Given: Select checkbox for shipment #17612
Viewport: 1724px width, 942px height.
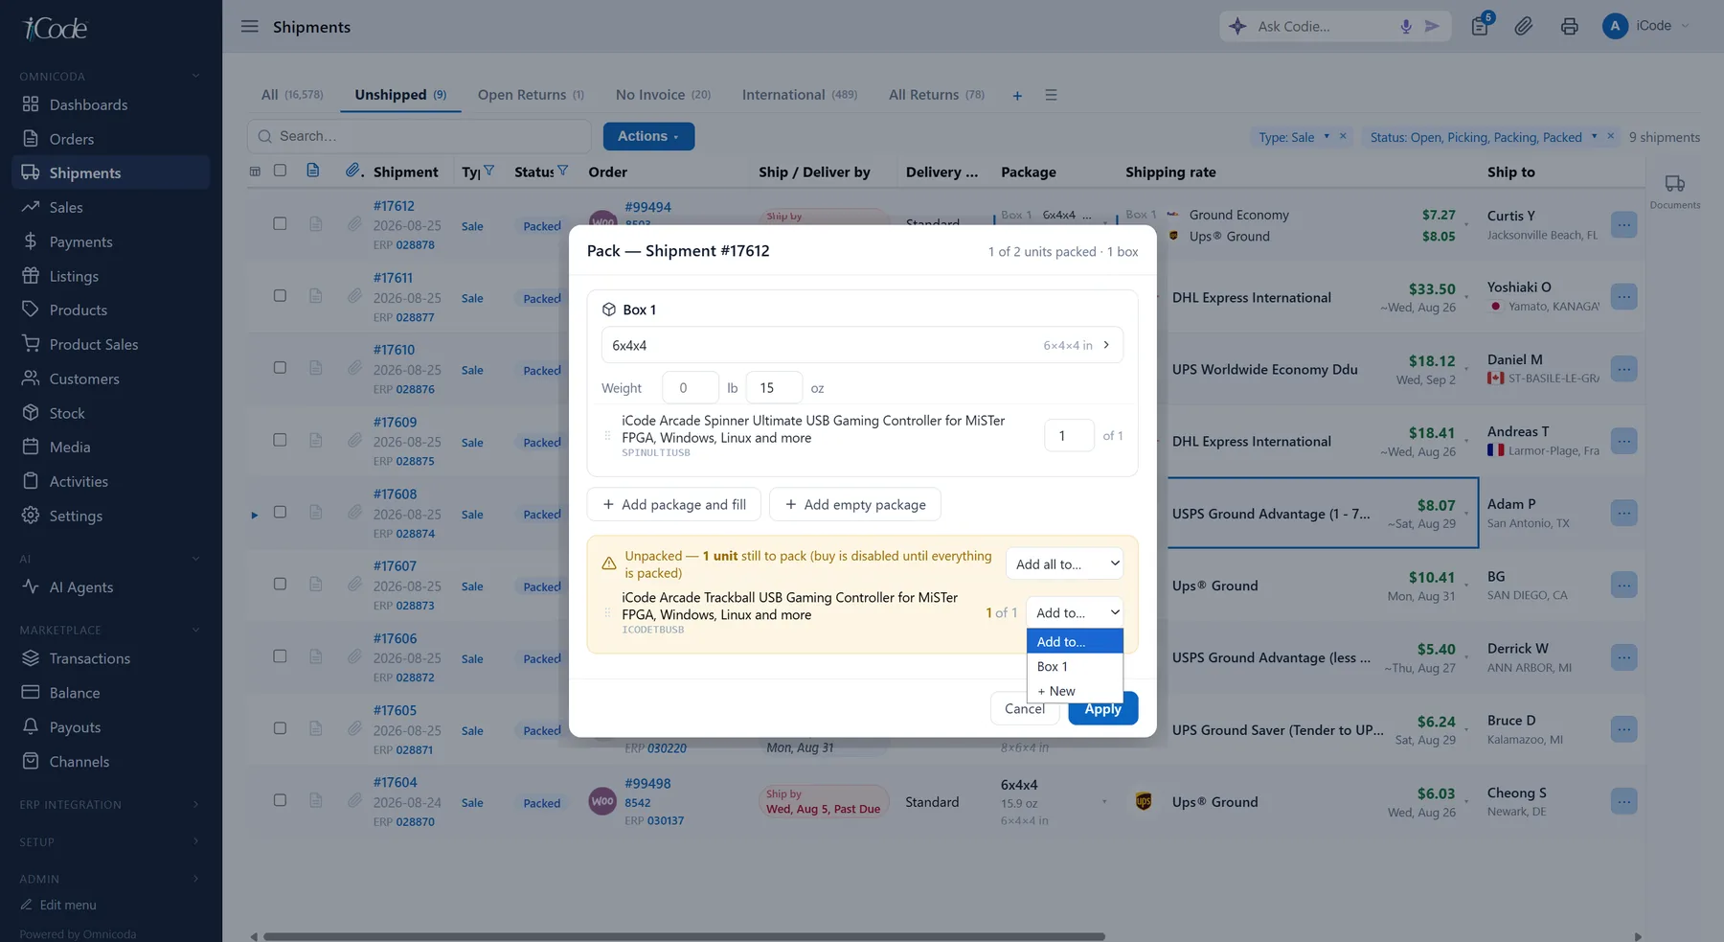Looking at the screenshot, I should click(280, 223).
